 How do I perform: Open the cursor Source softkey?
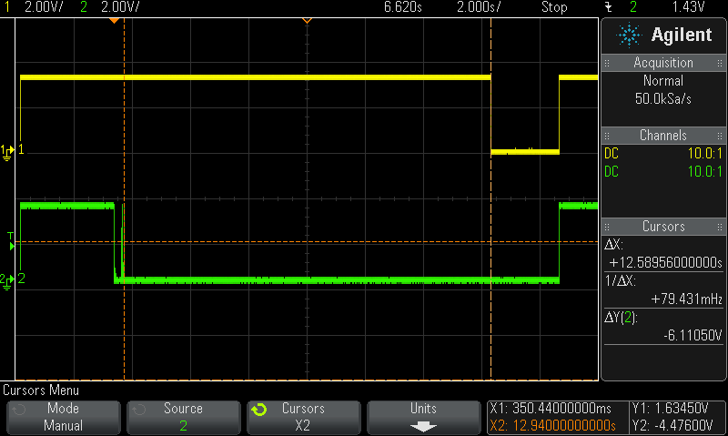183,417
